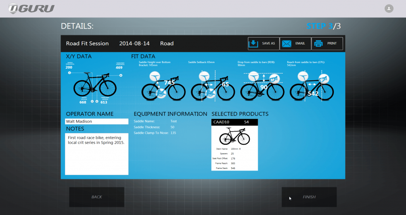The image size is (406, 215).
Task: Click the STEP 3/3 indicator
Action: click(323, 27)
